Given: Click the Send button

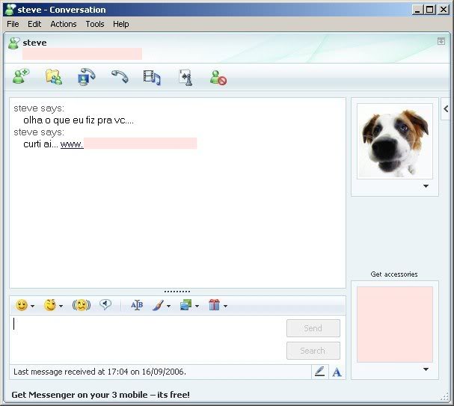Looking at the screenshot, I should [313, 328].
